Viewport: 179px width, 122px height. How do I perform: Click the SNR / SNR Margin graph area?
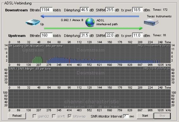89,76
